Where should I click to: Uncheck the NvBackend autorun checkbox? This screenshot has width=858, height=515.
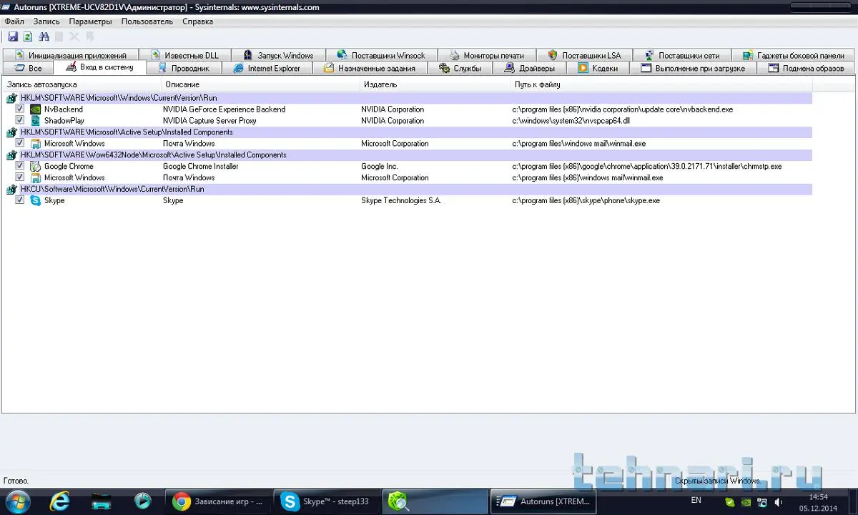pyautogui.click(x=20, y=109)
